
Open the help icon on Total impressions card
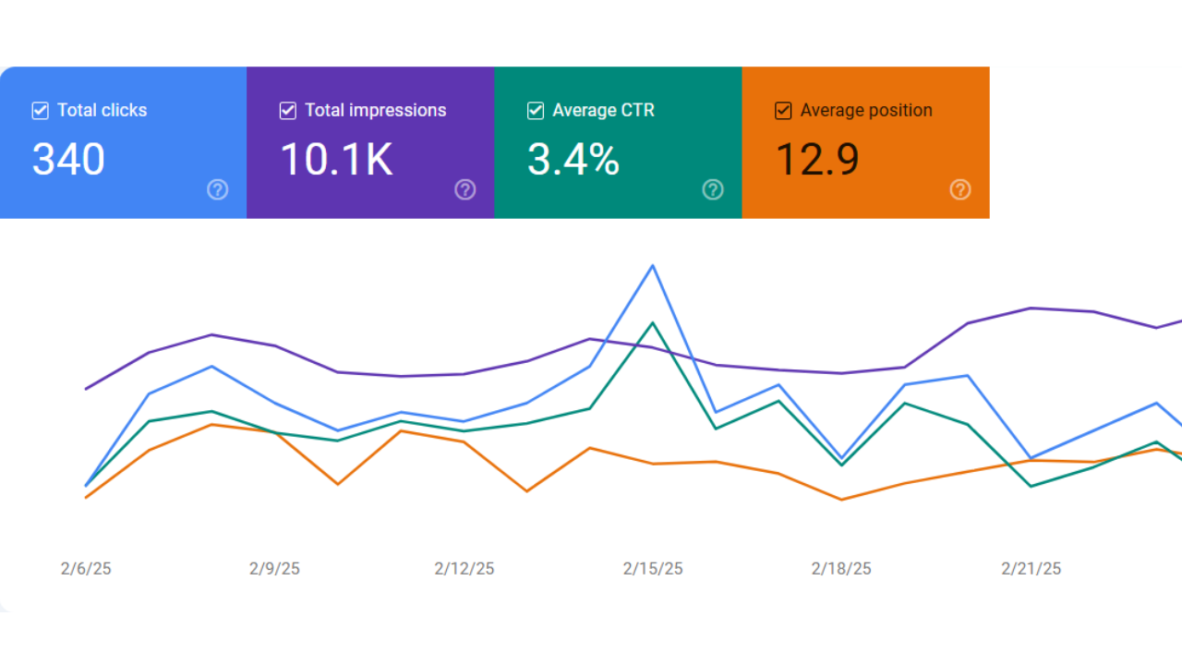(x=464, y=189)
